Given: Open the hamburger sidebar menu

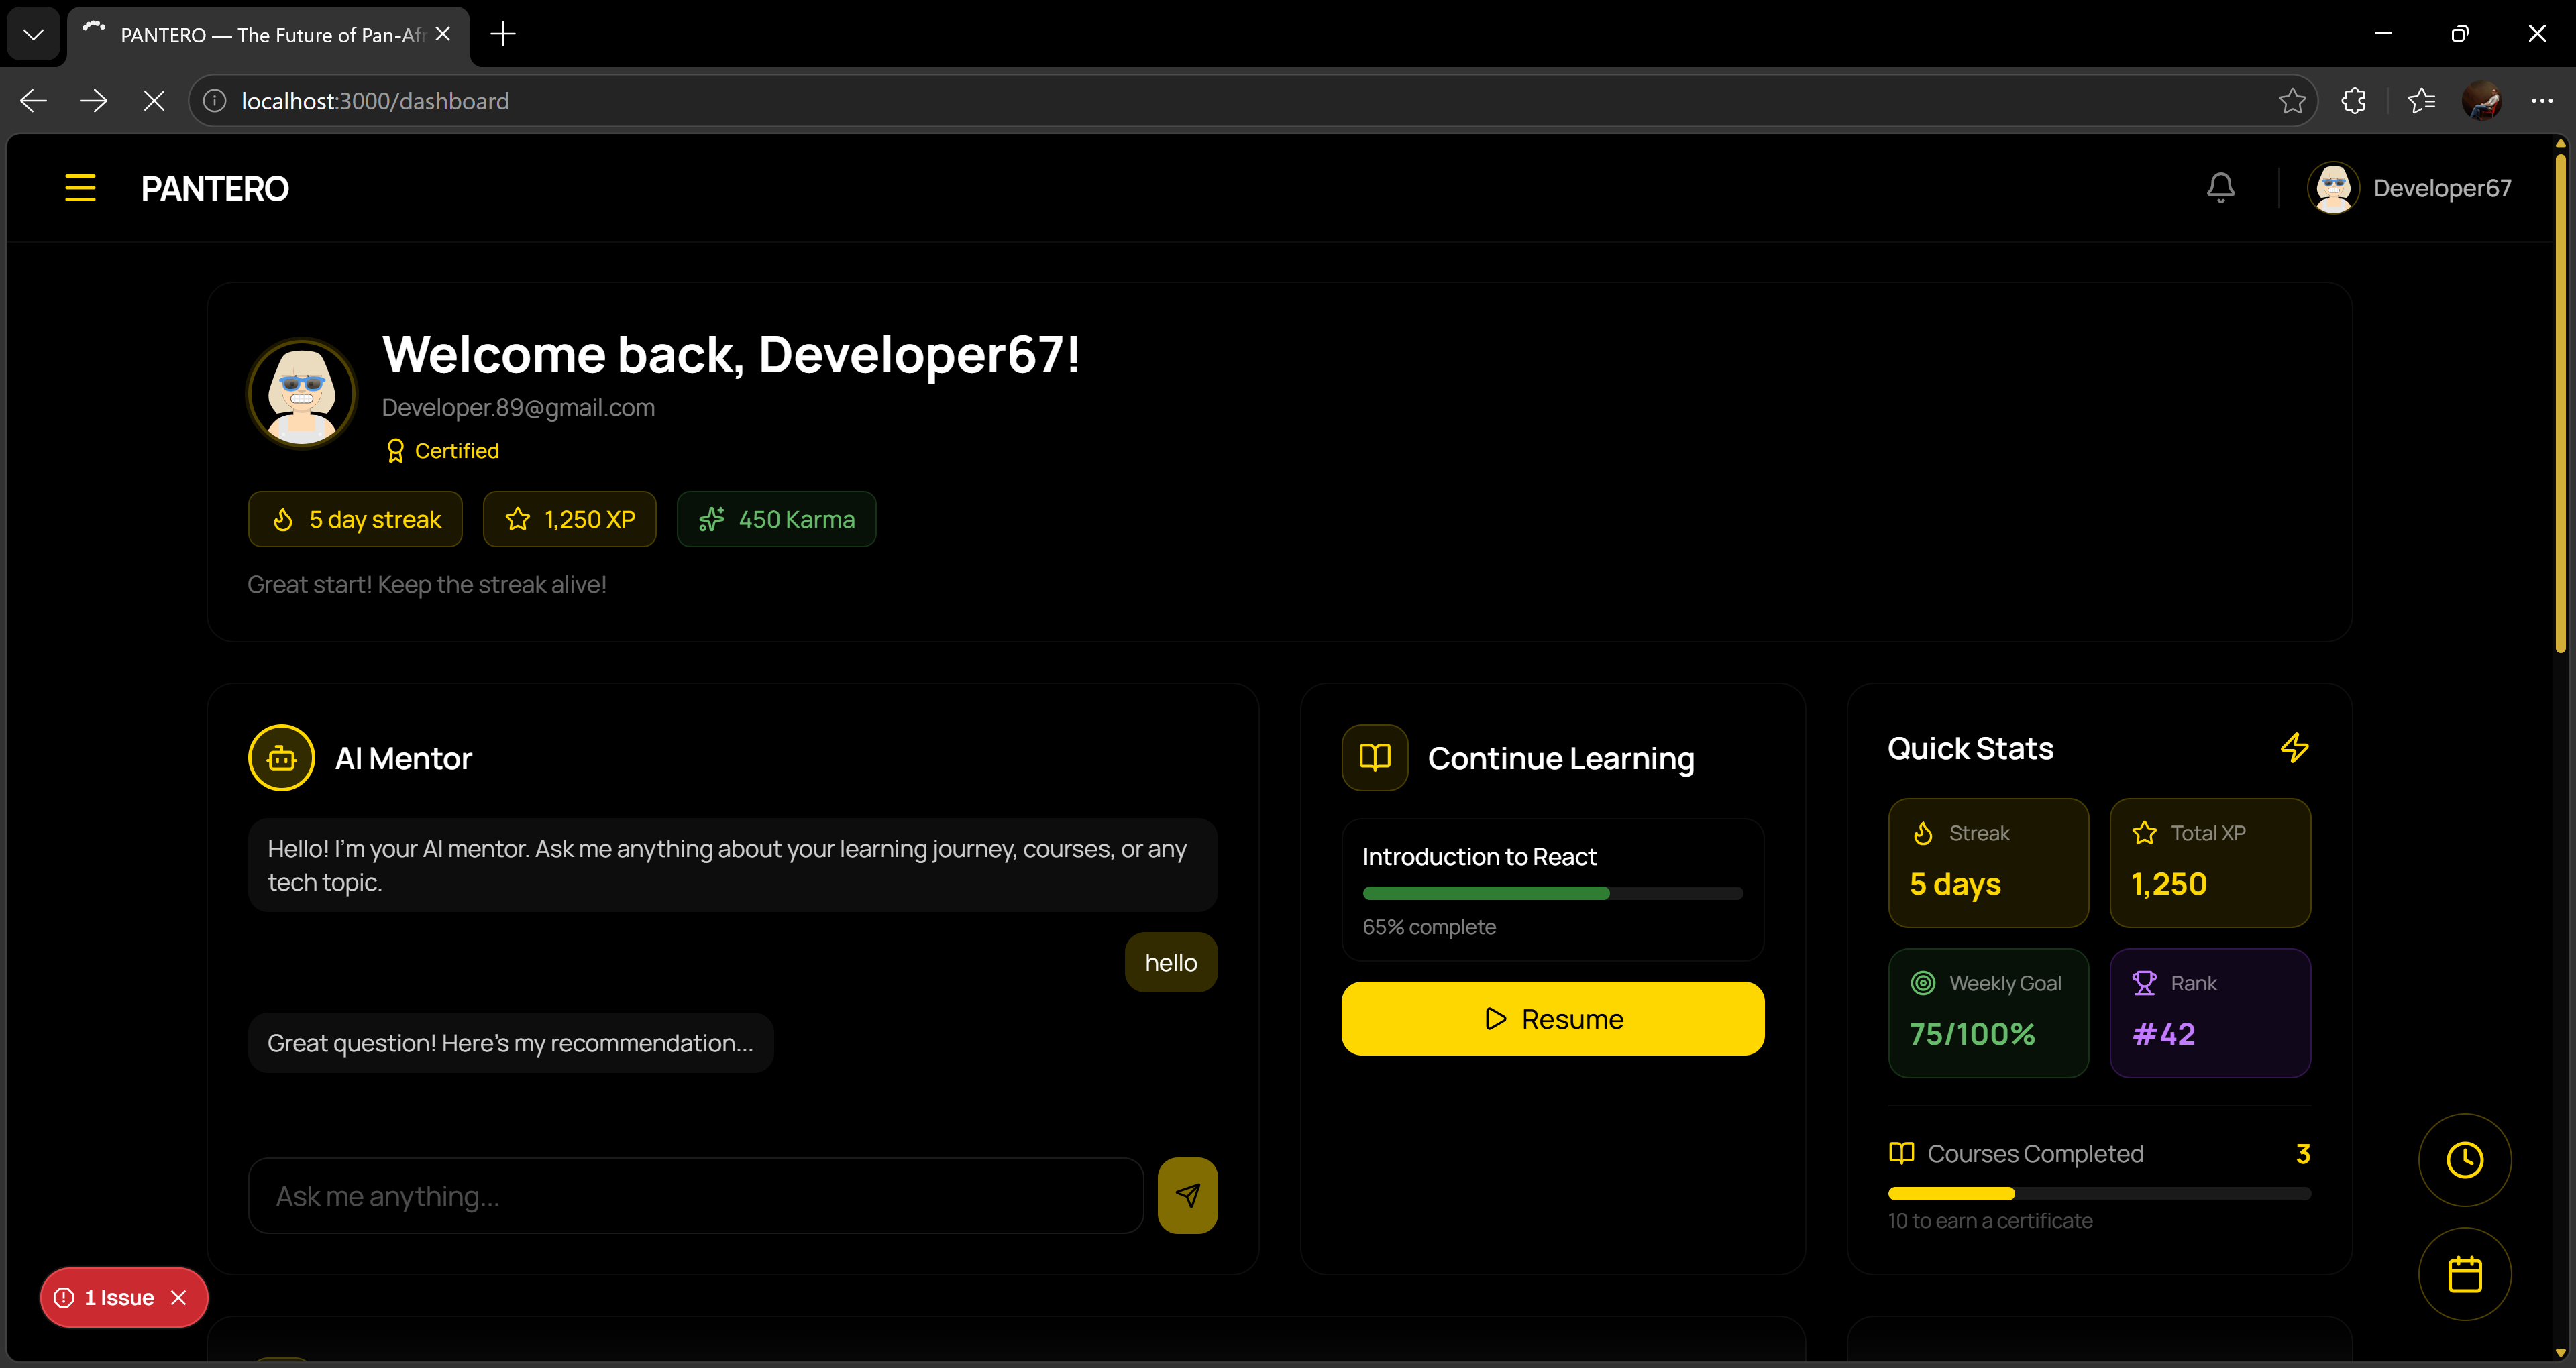Looking at the screenshot, I should tap(80, 188).
